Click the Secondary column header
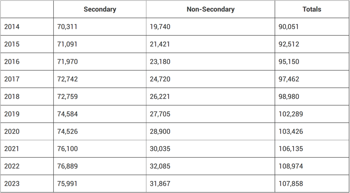The image size is (350, 193). pyautogui.click(x=100, y=9)
